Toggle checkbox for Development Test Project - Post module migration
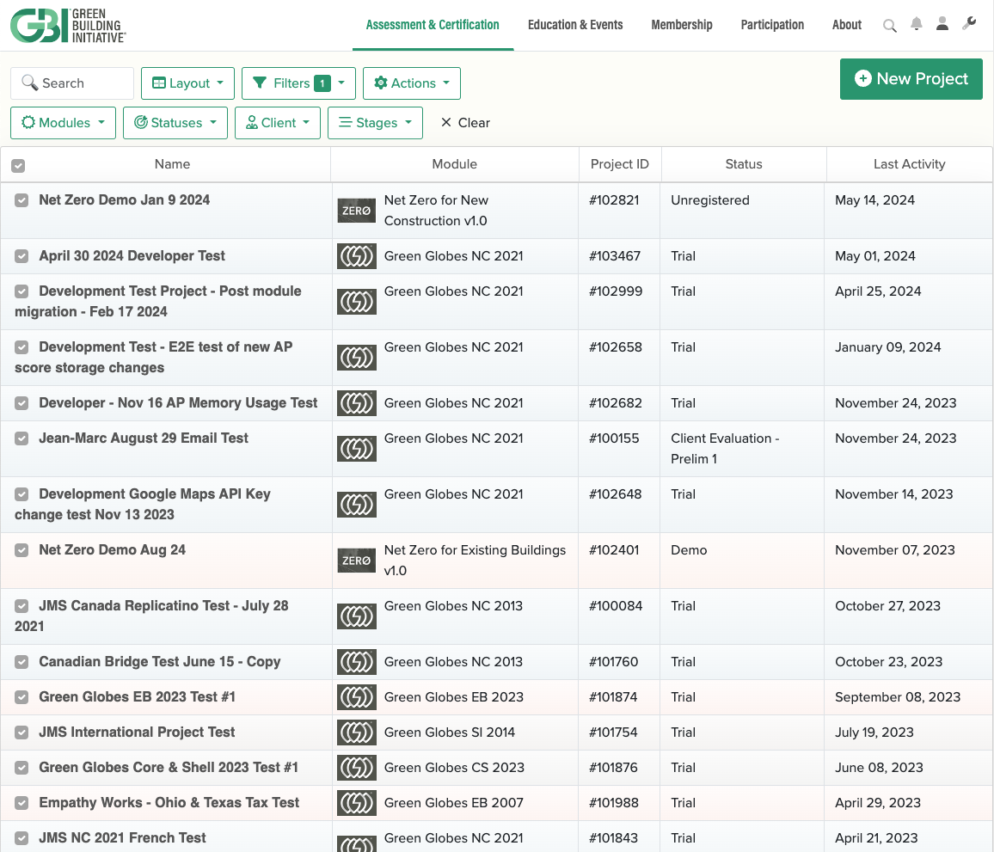 21,291
